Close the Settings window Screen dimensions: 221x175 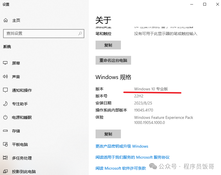point(218,4)
